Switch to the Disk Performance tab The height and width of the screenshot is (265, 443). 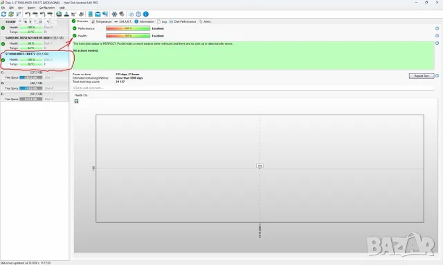click(183, 21)
